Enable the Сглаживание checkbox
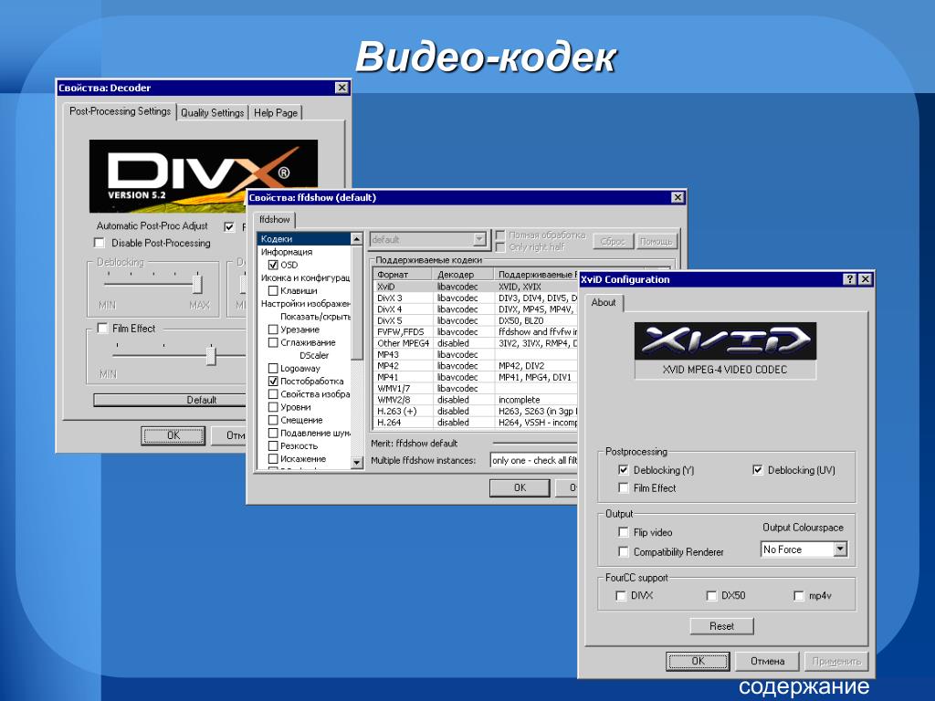Image resolution: width=935 pixels, height=701 pixels. point(273,343)
